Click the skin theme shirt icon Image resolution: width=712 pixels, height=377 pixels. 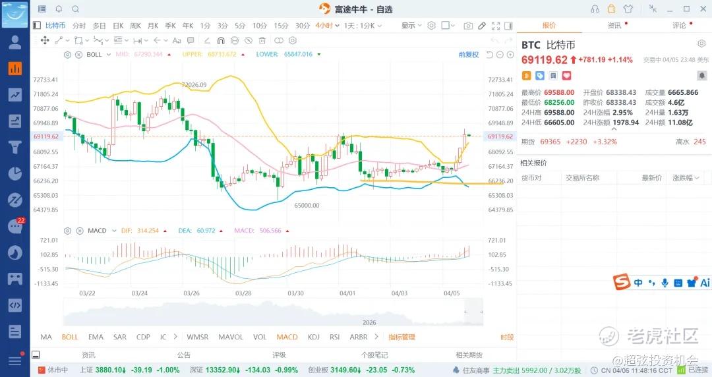[626, 9]
